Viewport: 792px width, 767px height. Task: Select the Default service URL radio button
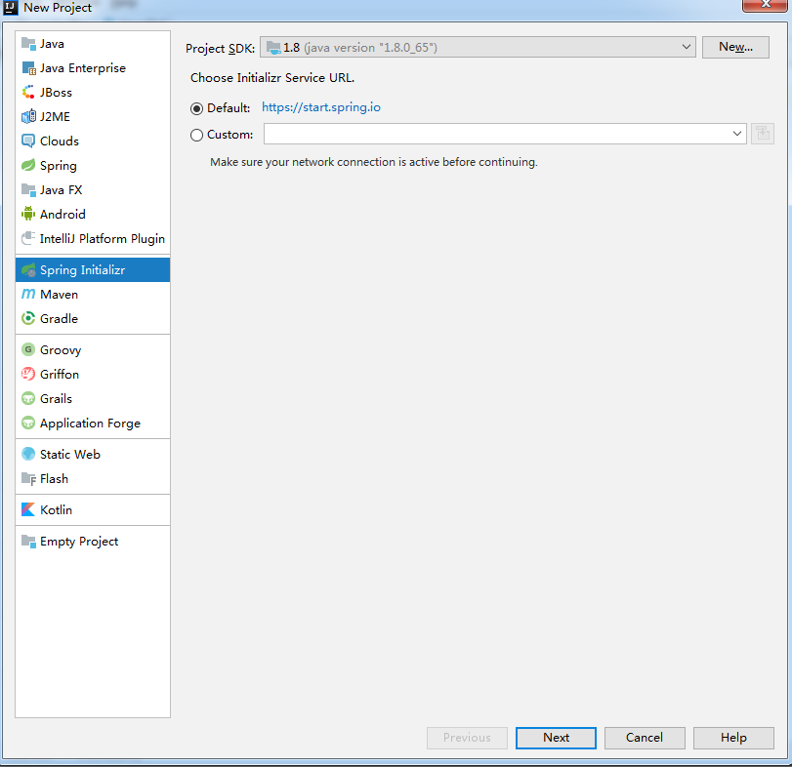(196, 108)
